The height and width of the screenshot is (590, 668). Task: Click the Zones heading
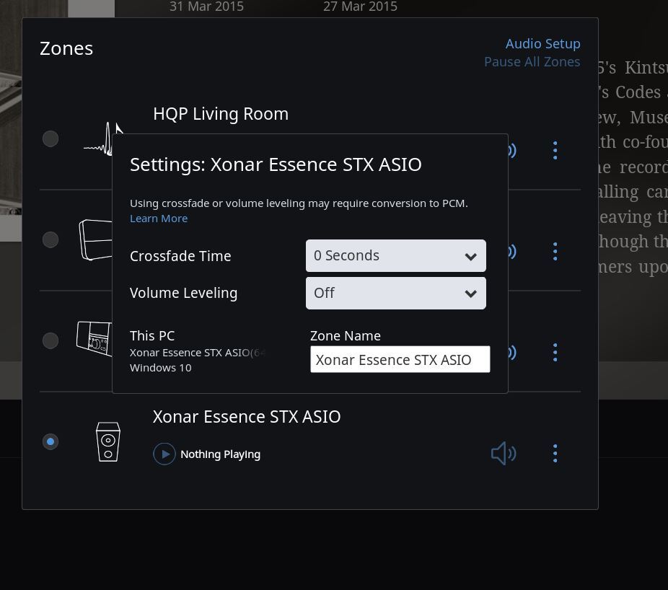click(x=66, y=48)
